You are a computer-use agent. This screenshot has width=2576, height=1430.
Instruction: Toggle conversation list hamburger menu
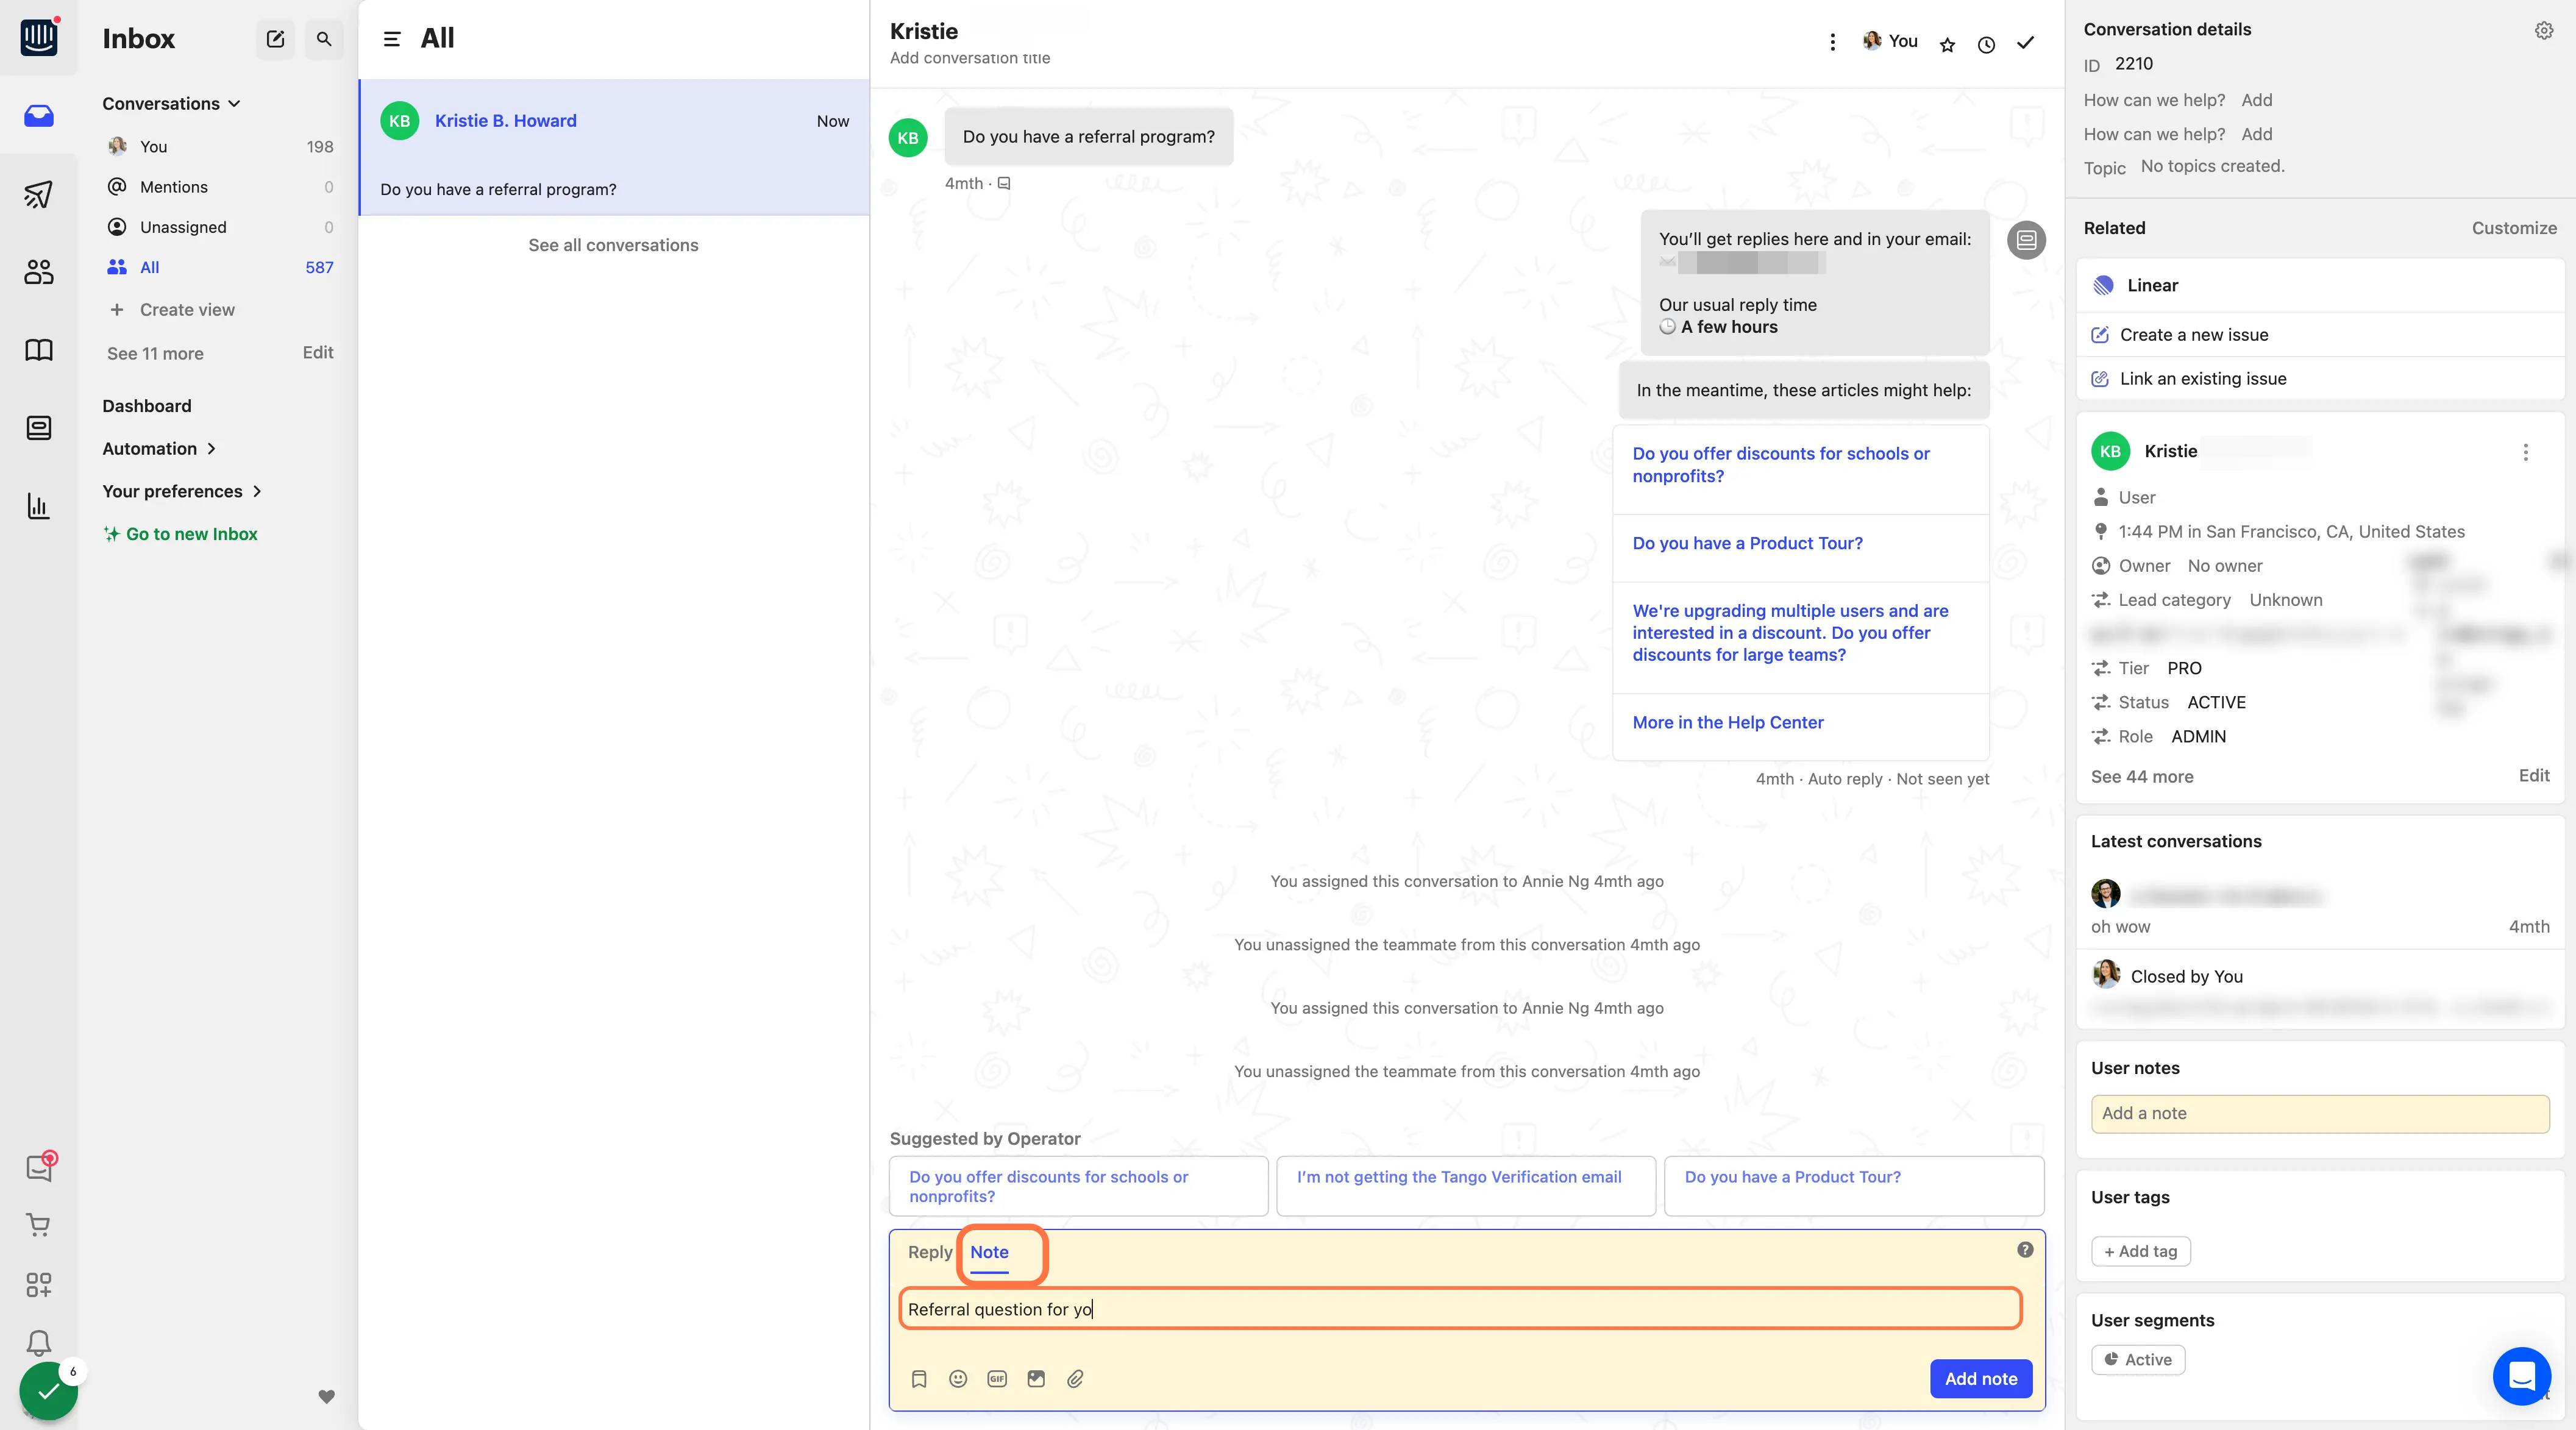(392, 39)
